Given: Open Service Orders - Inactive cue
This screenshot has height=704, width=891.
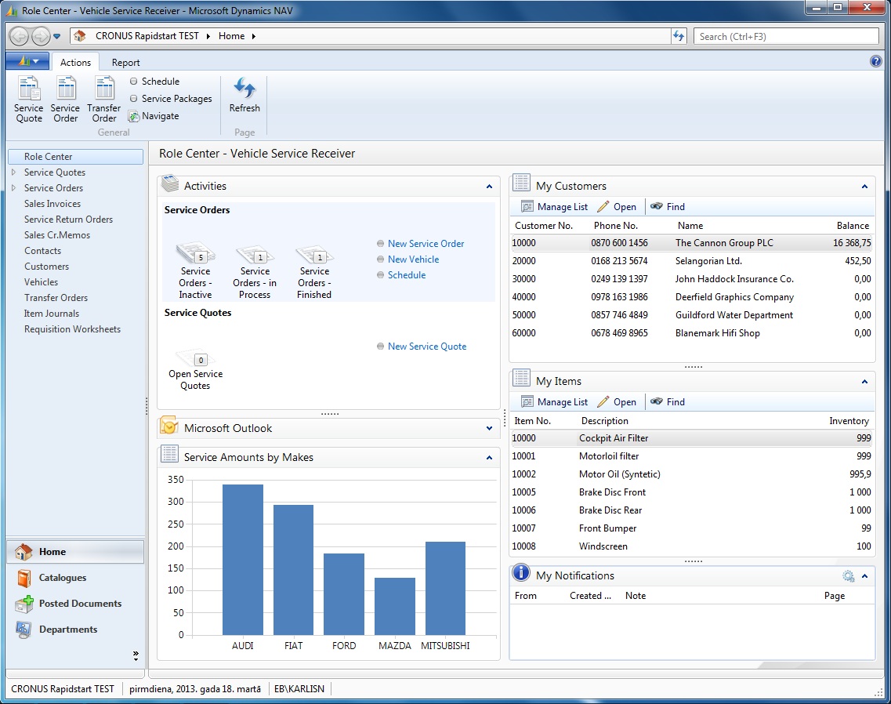Looking at the screenshot, I should point(195,270).
